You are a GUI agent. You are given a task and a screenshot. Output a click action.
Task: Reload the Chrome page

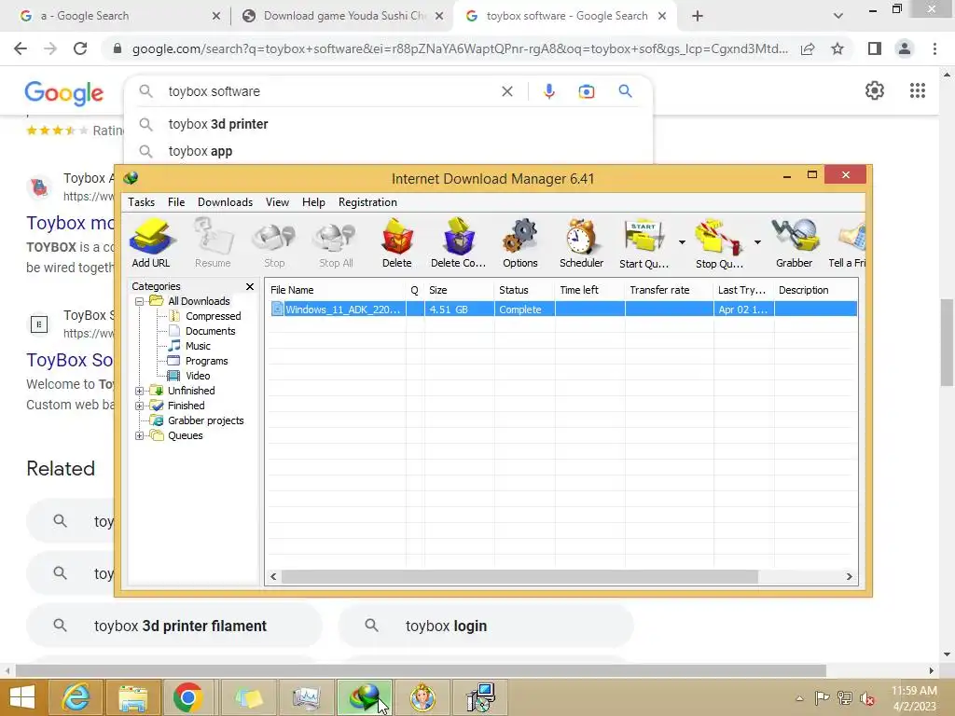[80, 48]
